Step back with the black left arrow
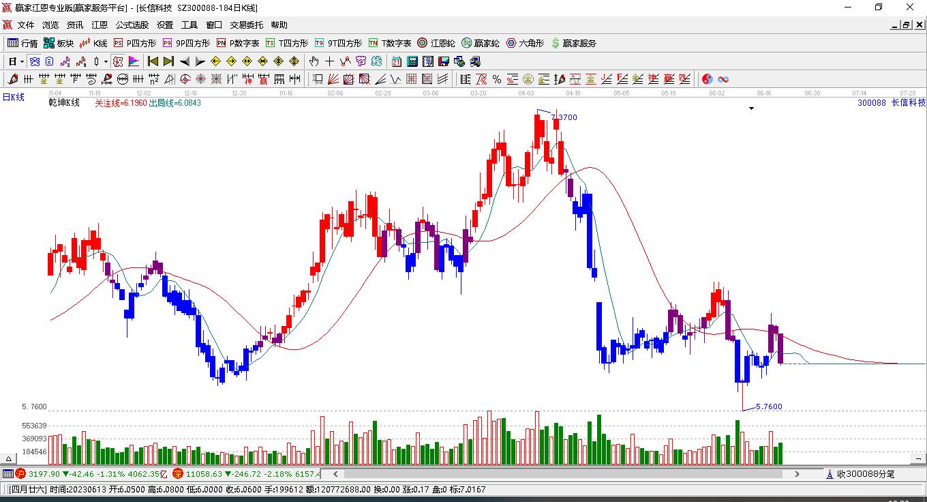 pyautogui.click(x=185, y=61)
